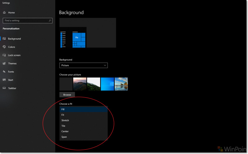
Task: Select the beach rock wallpaper thumbnail
Action: click(x=121, y=84)
